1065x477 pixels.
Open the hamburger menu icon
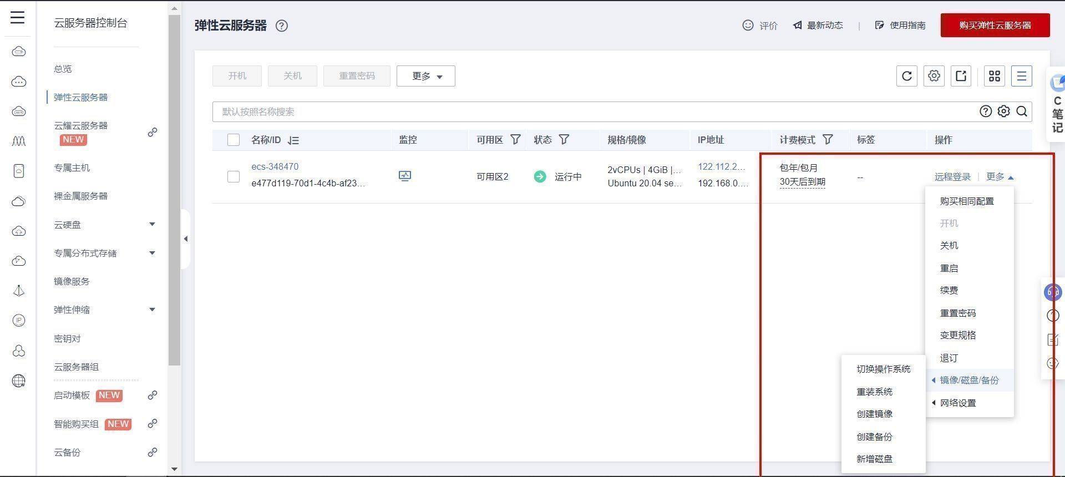[18, 17]
